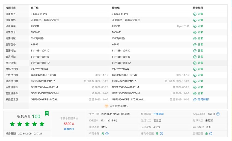Click the 出厂值 cell V4J******X0WQ
The image size is (232, 141).
coord(39,69)
